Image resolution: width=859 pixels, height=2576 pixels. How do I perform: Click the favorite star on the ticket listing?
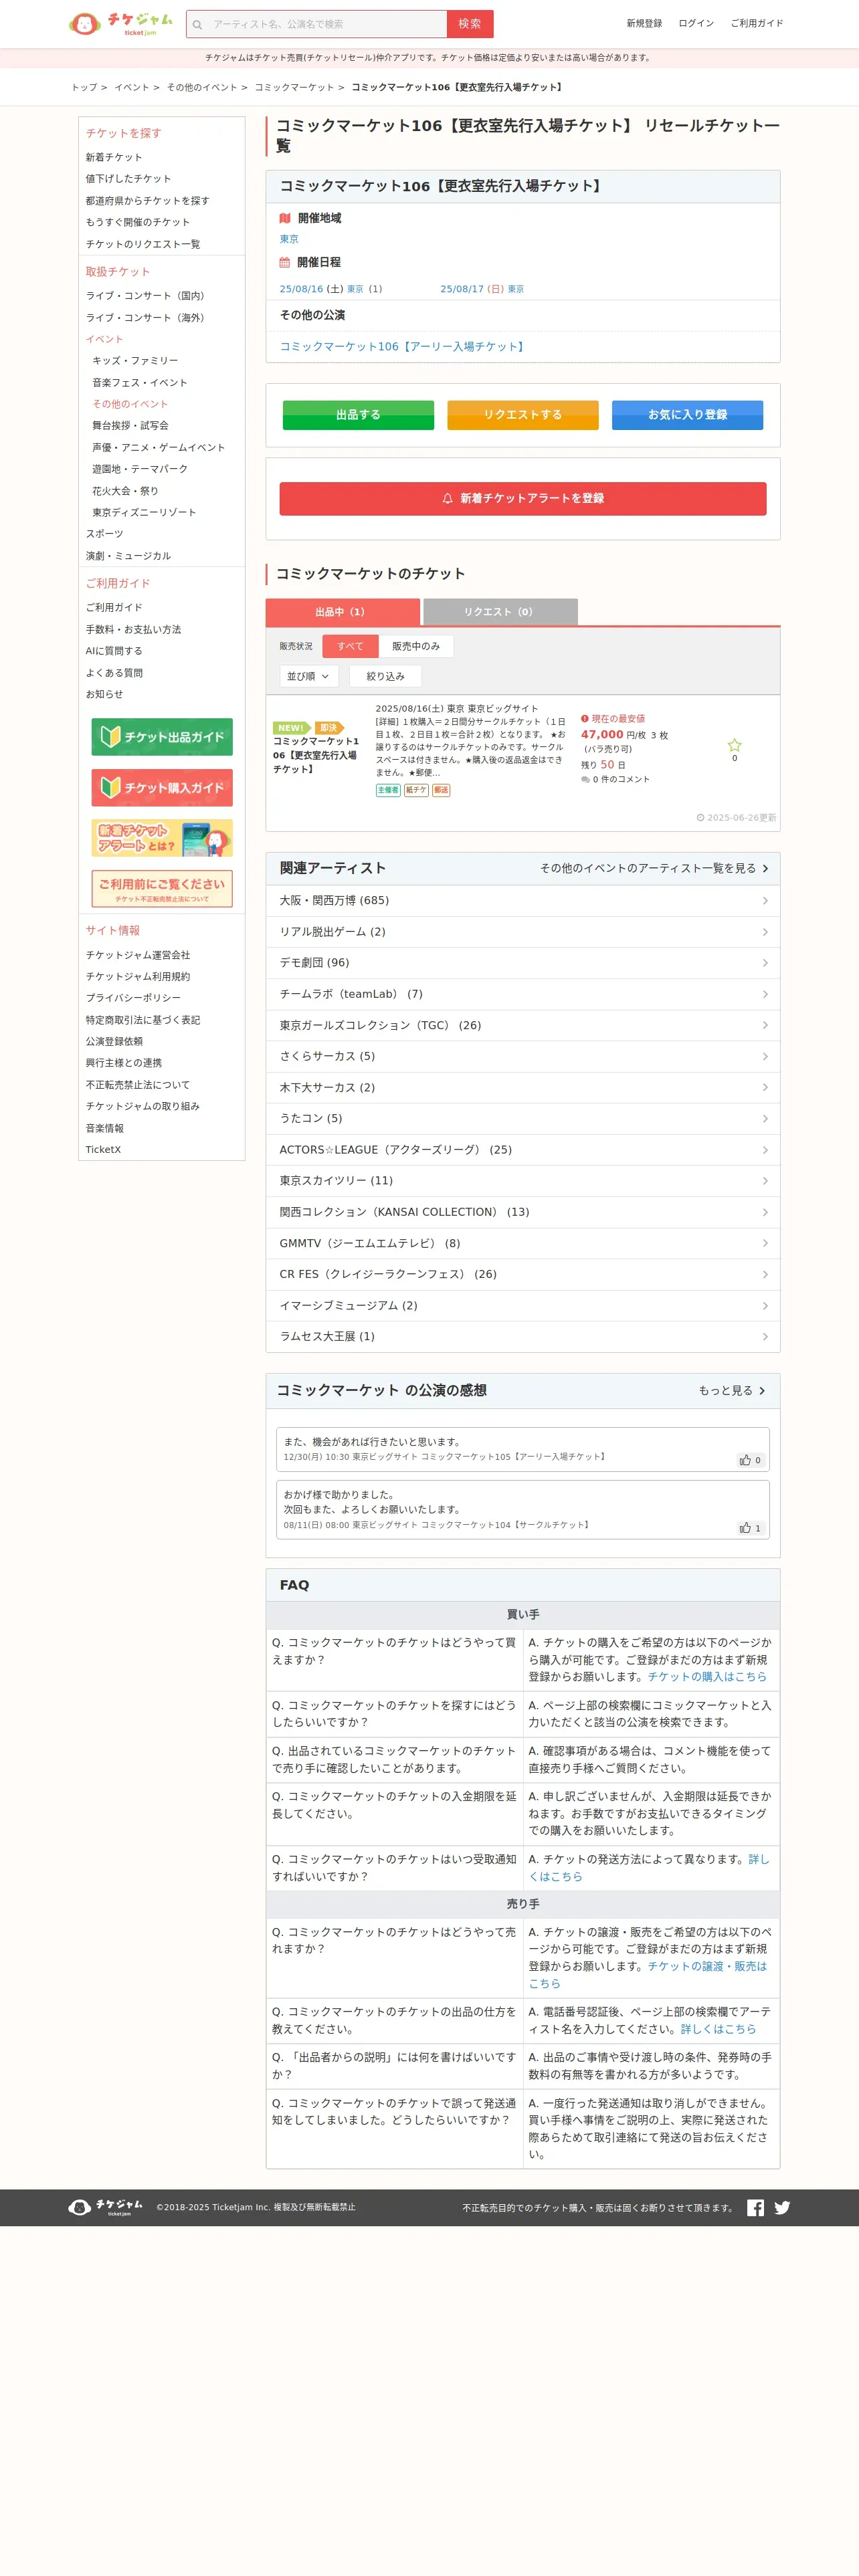click(734, 745)
